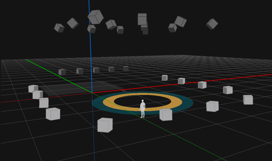Select the white human figure model
272x161 pixels.
143,109
